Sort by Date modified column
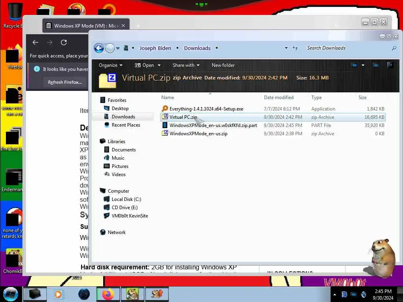The height and width of the screenshot is (302, 403). pyautogui.click(x=279, y=98)
